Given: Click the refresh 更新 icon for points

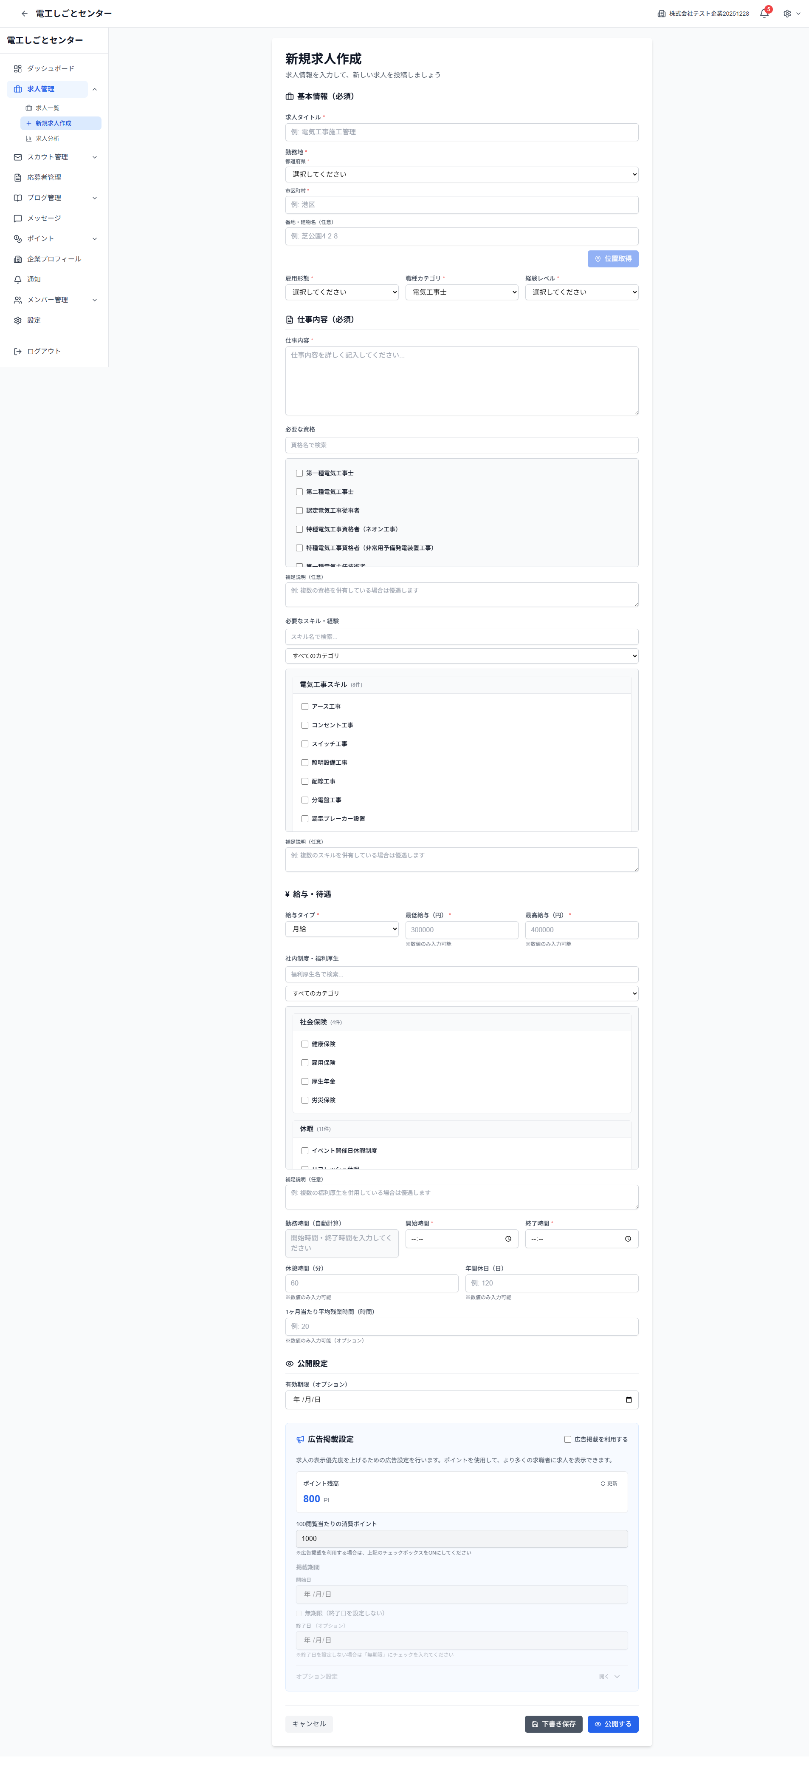Looking at the screenshot, I should (x=603, y=1484).
